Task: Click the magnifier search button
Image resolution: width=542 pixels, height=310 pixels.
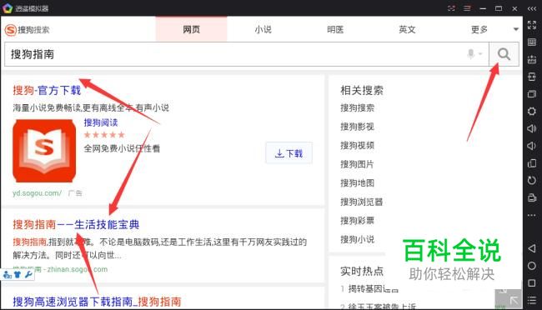Action: click(504, 54)
